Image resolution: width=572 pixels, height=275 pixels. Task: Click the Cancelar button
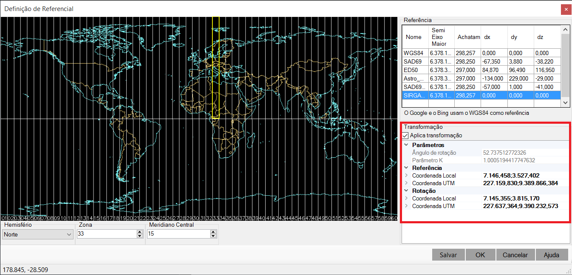coord(515,255)
